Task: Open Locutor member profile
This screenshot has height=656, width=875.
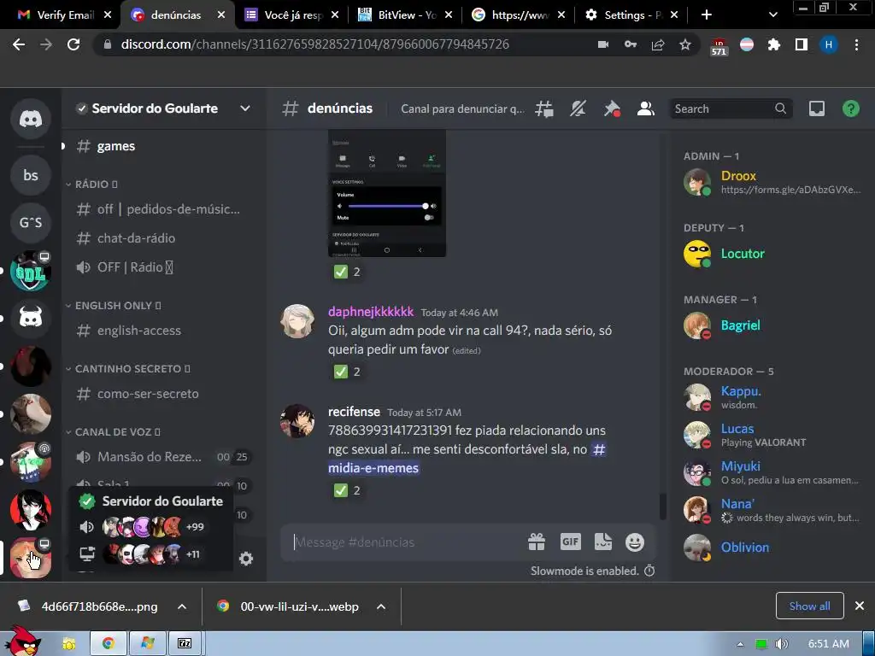Action: (x=772, y=254)
